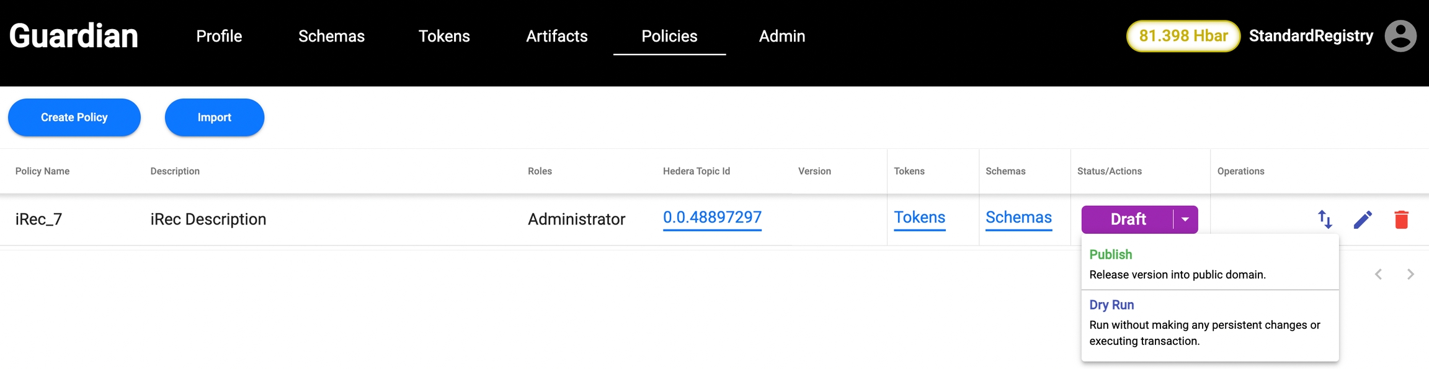Open the Profile tab
Image resolution: width=1429 pixels, height=369 pixels.
coord(219,36)
